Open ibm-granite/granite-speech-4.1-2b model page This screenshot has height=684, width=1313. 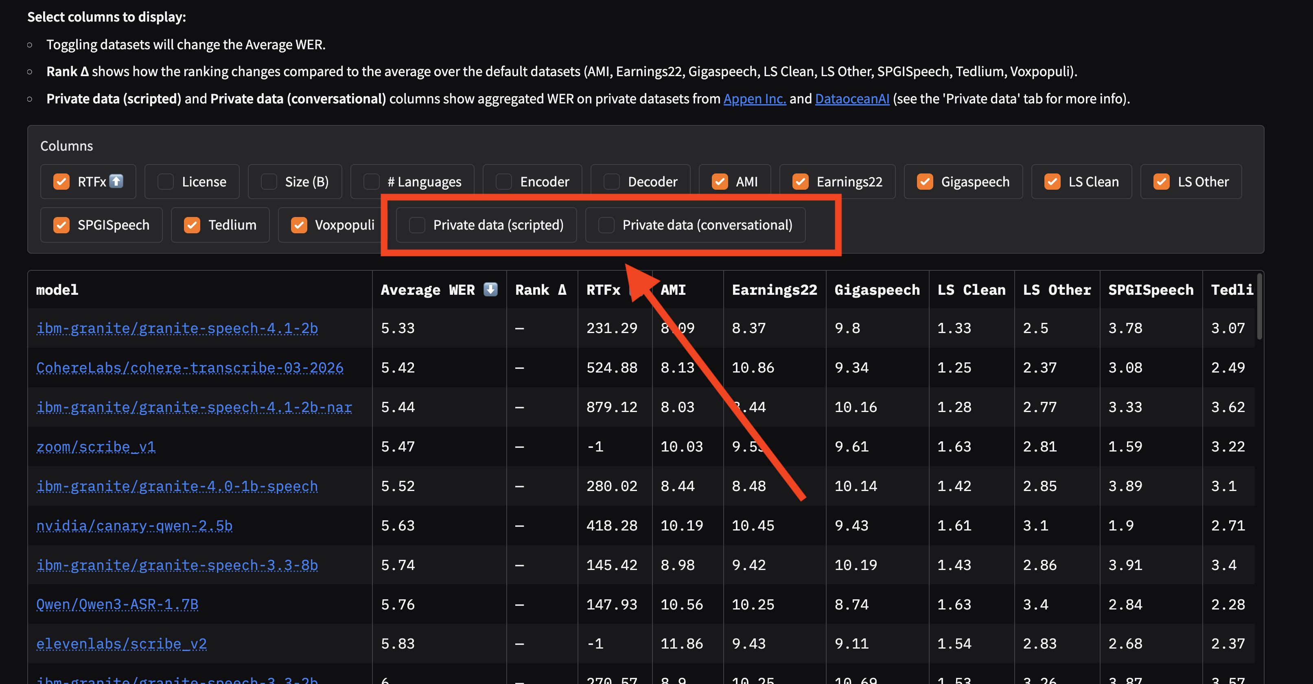click(177, 328)
